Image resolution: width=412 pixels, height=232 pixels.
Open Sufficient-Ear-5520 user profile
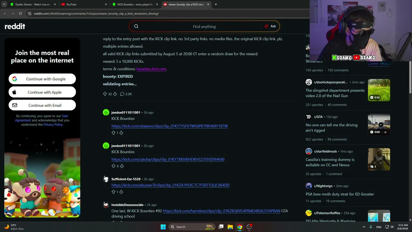(x=126, y=179)
